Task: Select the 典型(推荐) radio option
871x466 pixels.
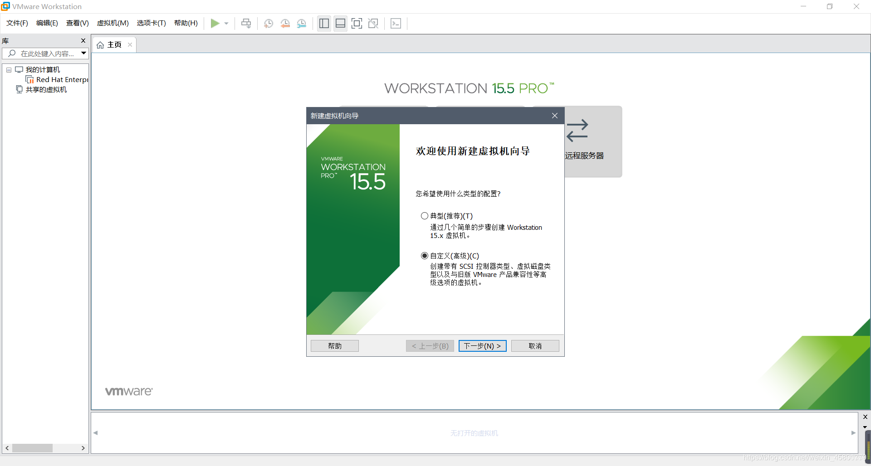Action: pos(425,216)
